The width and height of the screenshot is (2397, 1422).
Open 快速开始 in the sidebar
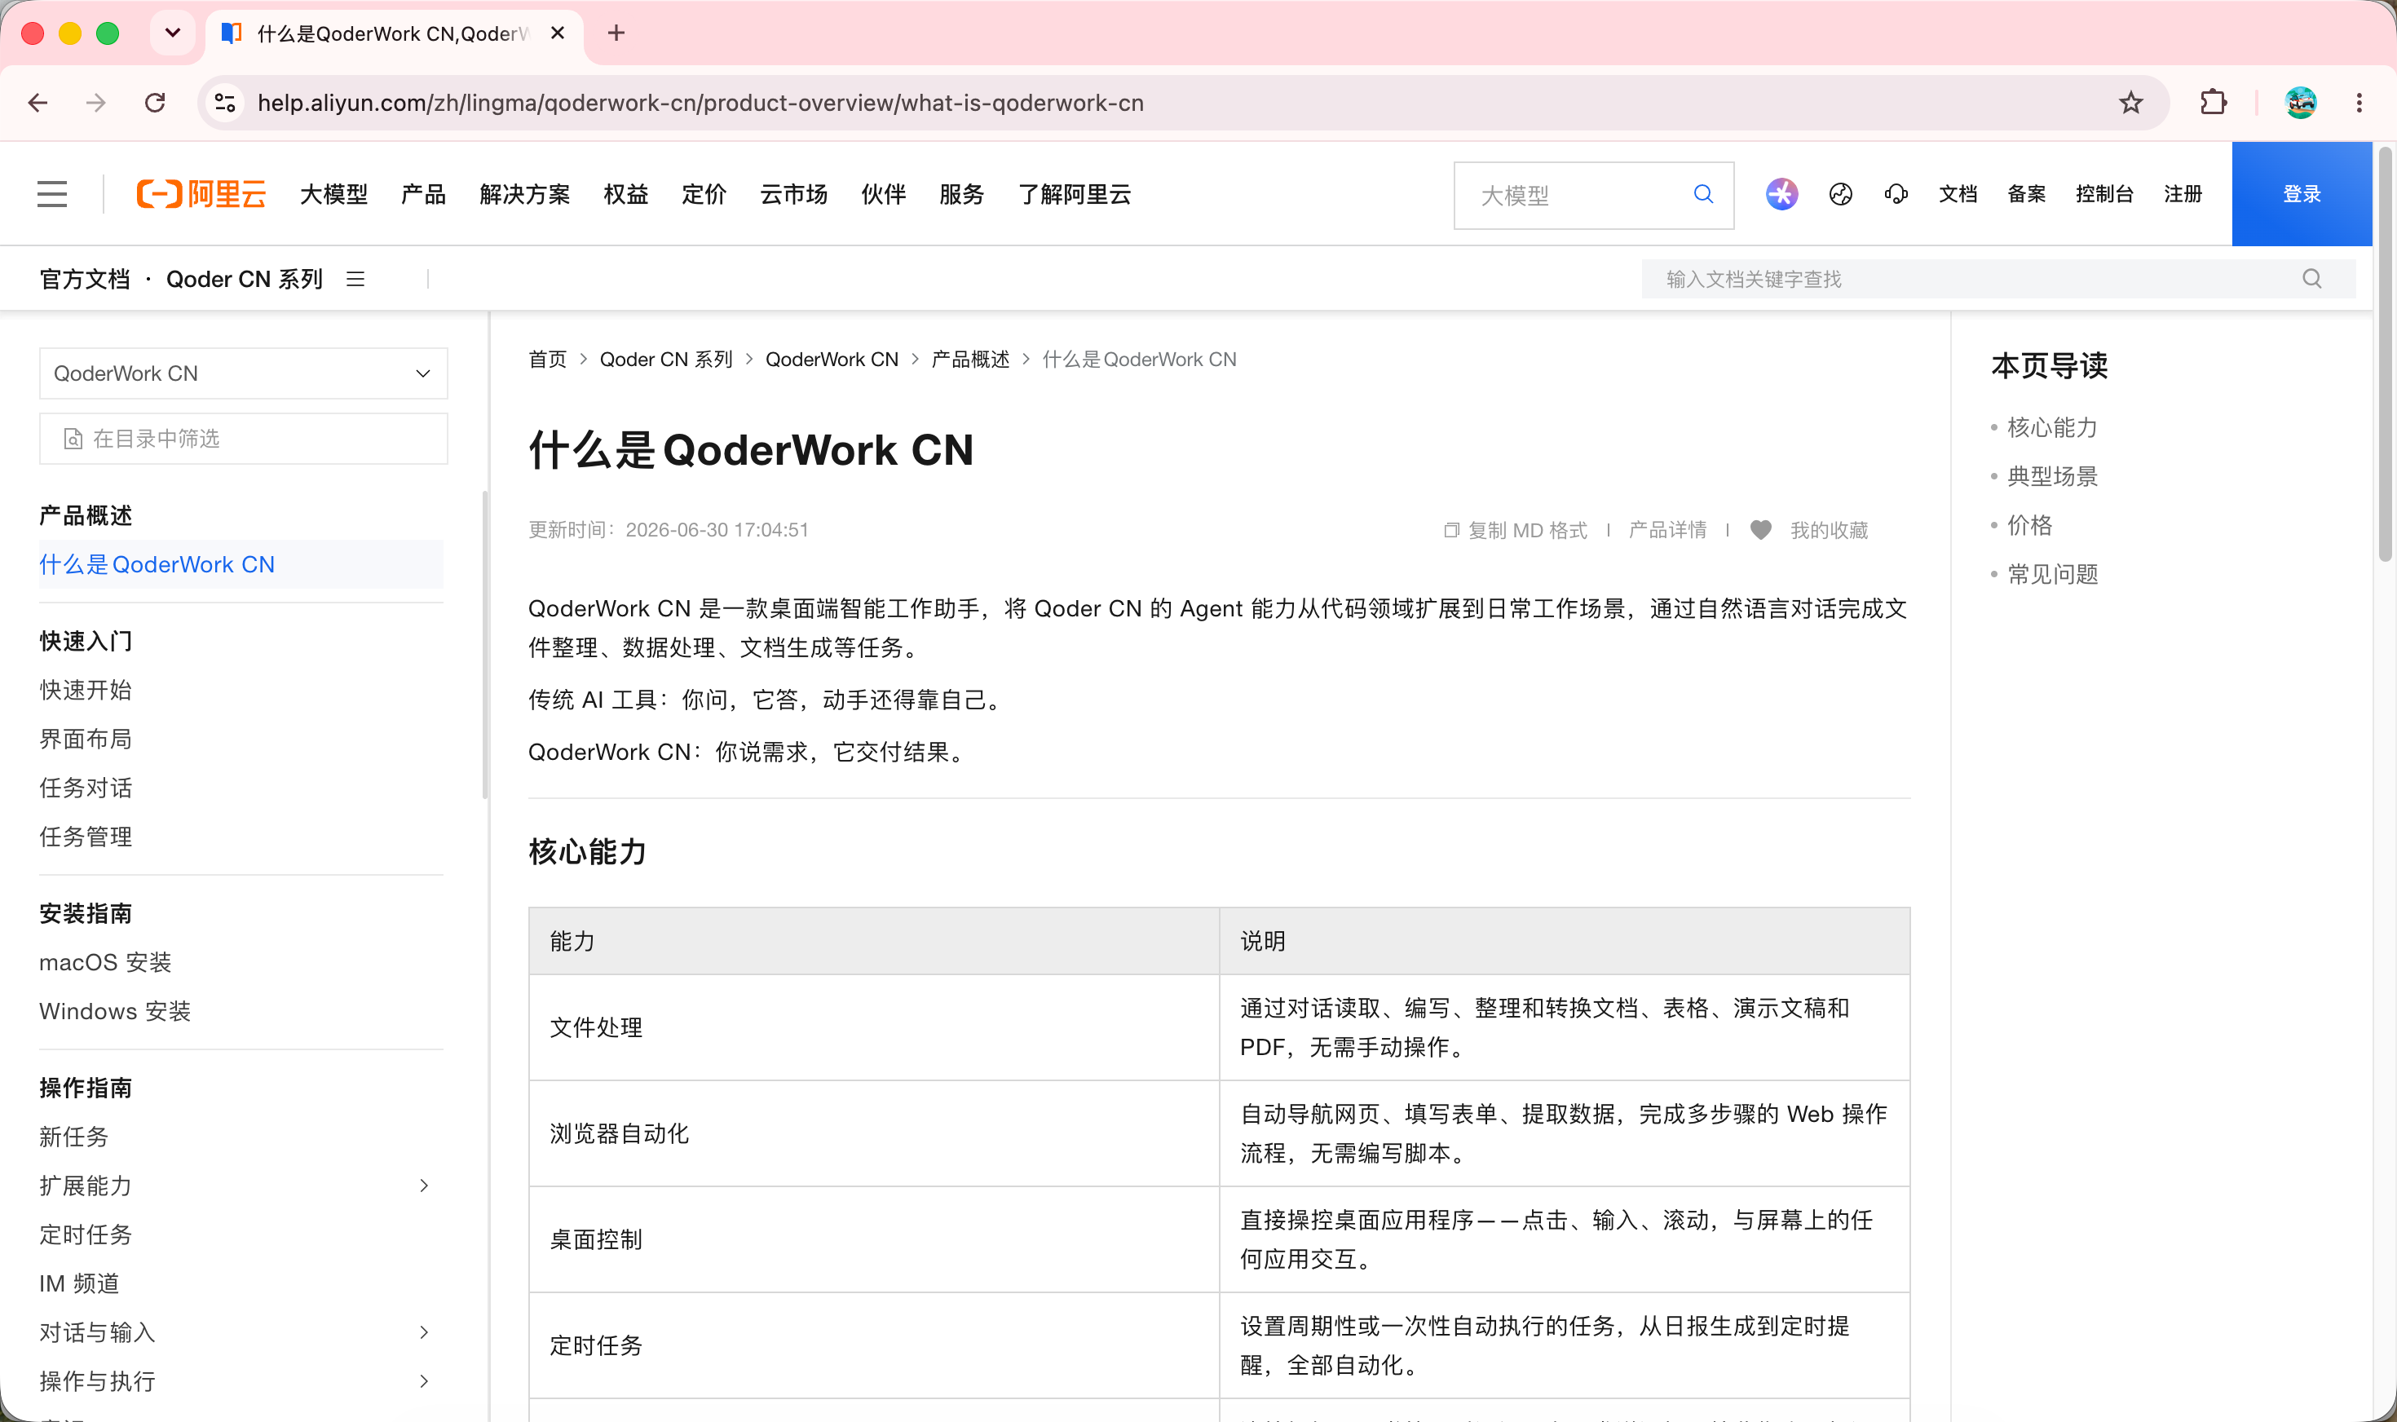pos(86,690)
